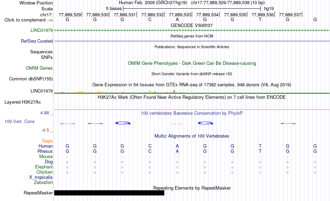Click the 'H3K27Ac Mark' ENCODE track title

click(192, 97)
